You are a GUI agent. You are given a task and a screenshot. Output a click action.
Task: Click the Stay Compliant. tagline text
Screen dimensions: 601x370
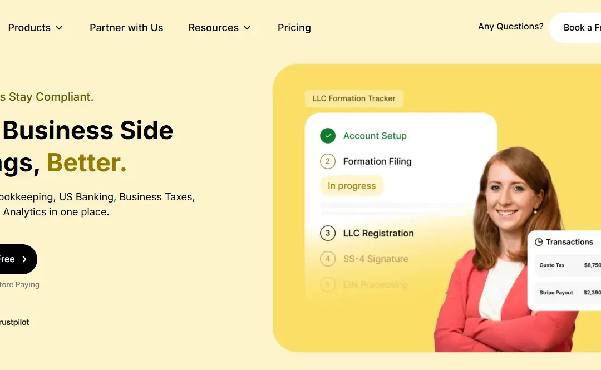(x=51, y=97)
